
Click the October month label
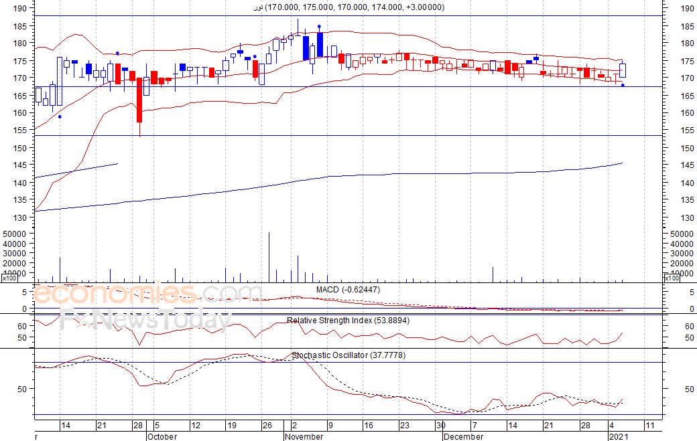[162, 436]
